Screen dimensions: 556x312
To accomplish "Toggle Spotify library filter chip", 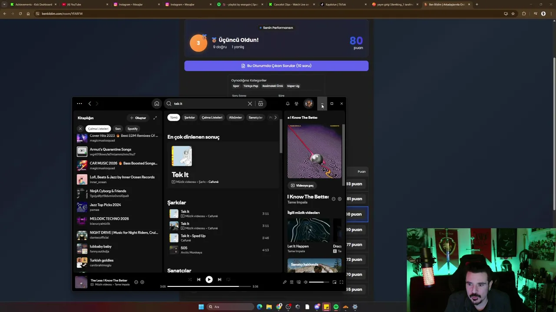I will click(x=132, y=129).
